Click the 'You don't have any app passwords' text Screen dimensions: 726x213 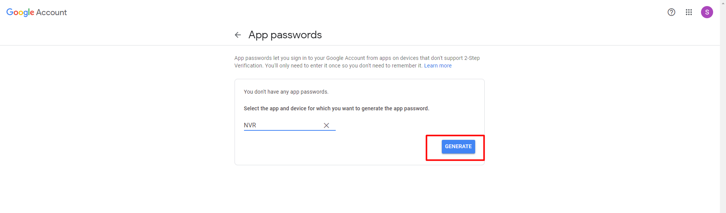pyautogui.click(x=286, y=92)
